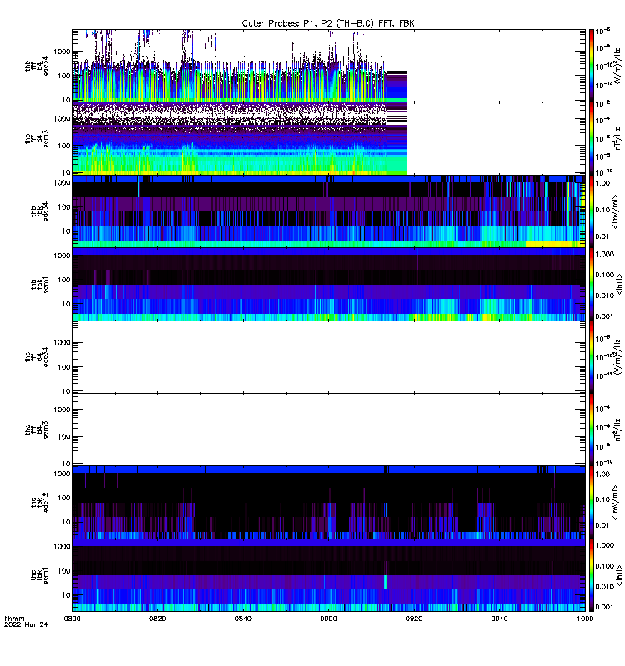This screenshot has height=666, width=625.
Task: Click the 'thb fbk scm1' panel label
Action: (40, 284)
